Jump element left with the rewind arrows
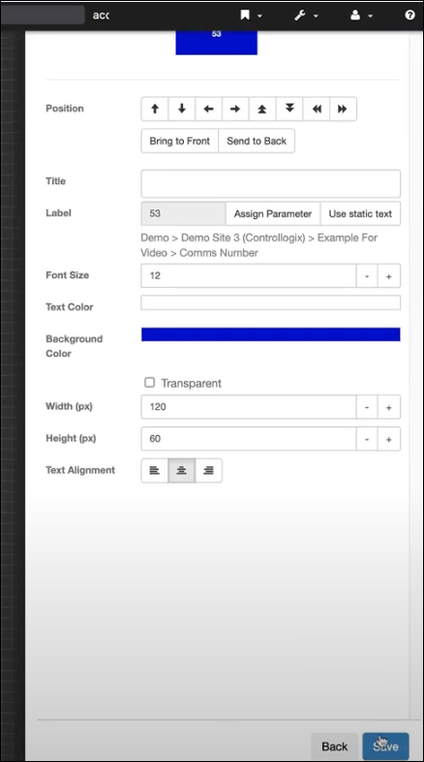Screen dimensions: 424x762 pyautogui.click(x=317, y=109)
